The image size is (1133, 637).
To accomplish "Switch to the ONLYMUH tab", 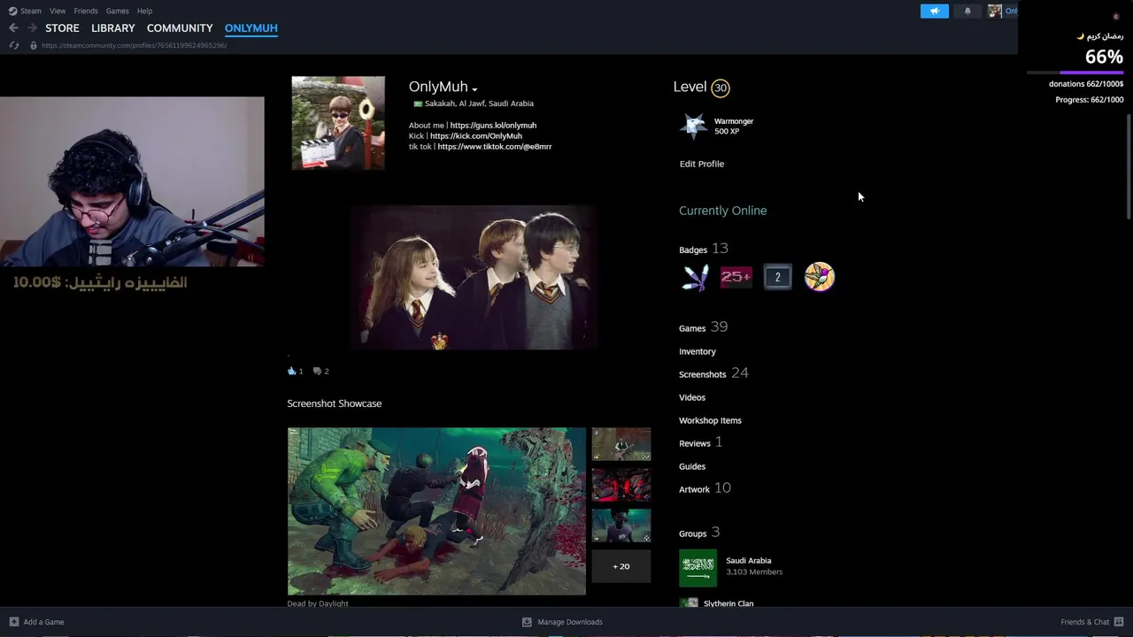I will tap(251, 28).
